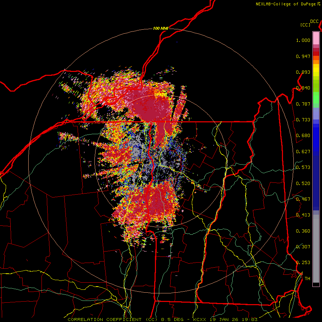This screenshot has width=322, height=322.
Task: Select the 0.680 legend value
Action: [x=303, y=136]
